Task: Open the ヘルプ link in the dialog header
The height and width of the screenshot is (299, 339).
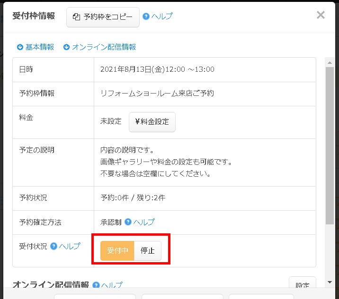Action: (162, 17)
